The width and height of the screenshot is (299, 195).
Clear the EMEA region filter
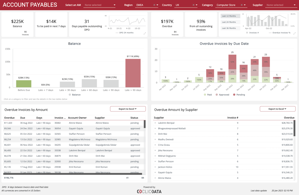[x=154, y=5]
